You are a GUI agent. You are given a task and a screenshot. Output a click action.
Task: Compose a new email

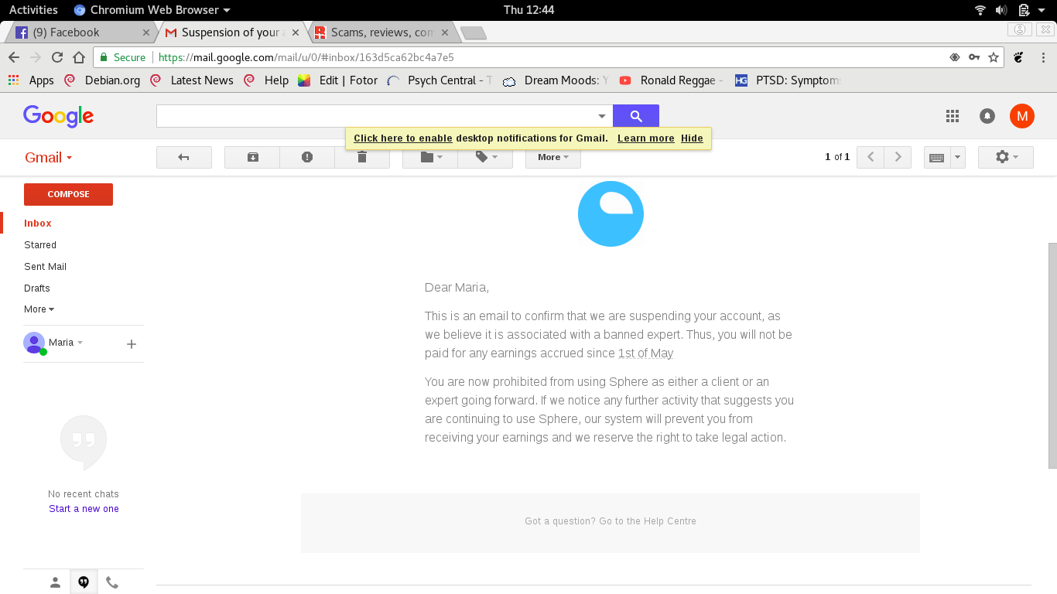pos(68,194)
